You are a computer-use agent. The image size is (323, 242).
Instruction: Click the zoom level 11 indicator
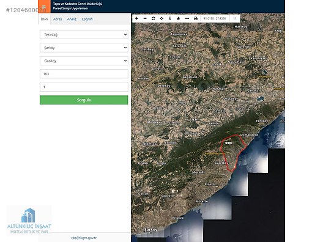tap(235, 18)
